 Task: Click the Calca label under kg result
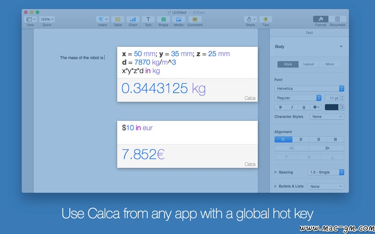pyautogui.click(x=250, y=98)
